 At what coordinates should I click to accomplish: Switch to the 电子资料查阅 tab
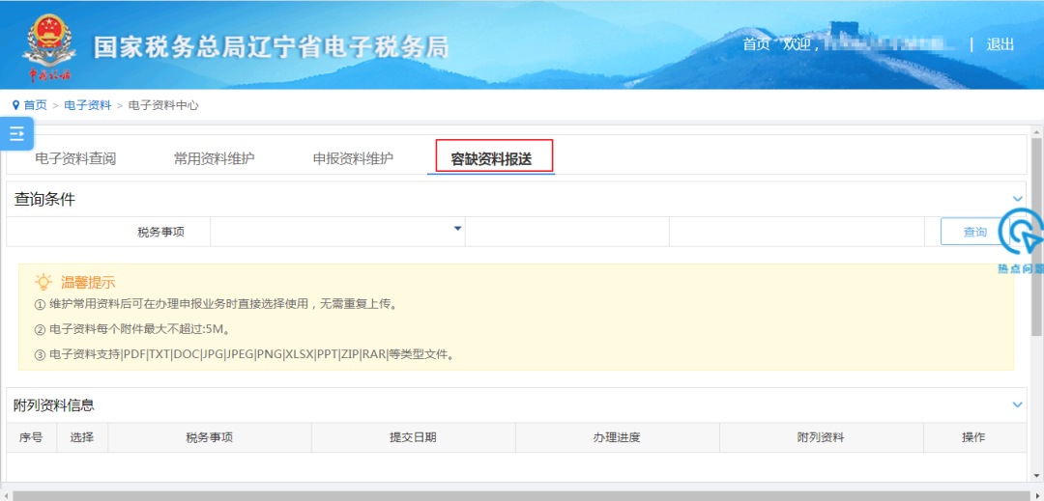75,158
